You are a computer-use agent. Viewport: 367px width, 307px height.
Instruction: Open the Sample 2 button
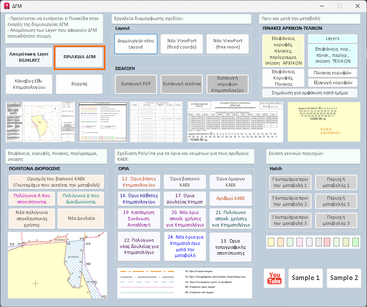pyautogui.click(x=344, y=278)
